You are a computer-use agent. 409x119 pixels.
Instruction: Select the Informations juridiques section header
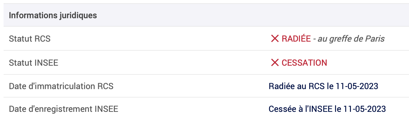(x=206, y=15)
